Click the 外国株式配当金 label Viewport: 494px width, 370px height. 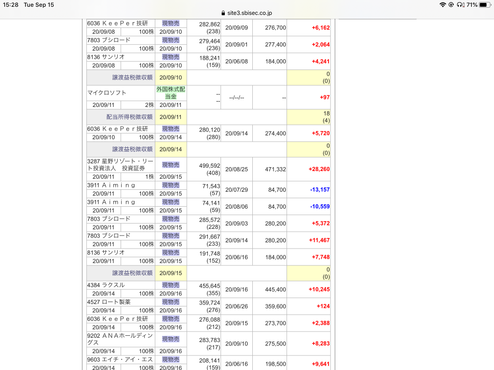171,93
